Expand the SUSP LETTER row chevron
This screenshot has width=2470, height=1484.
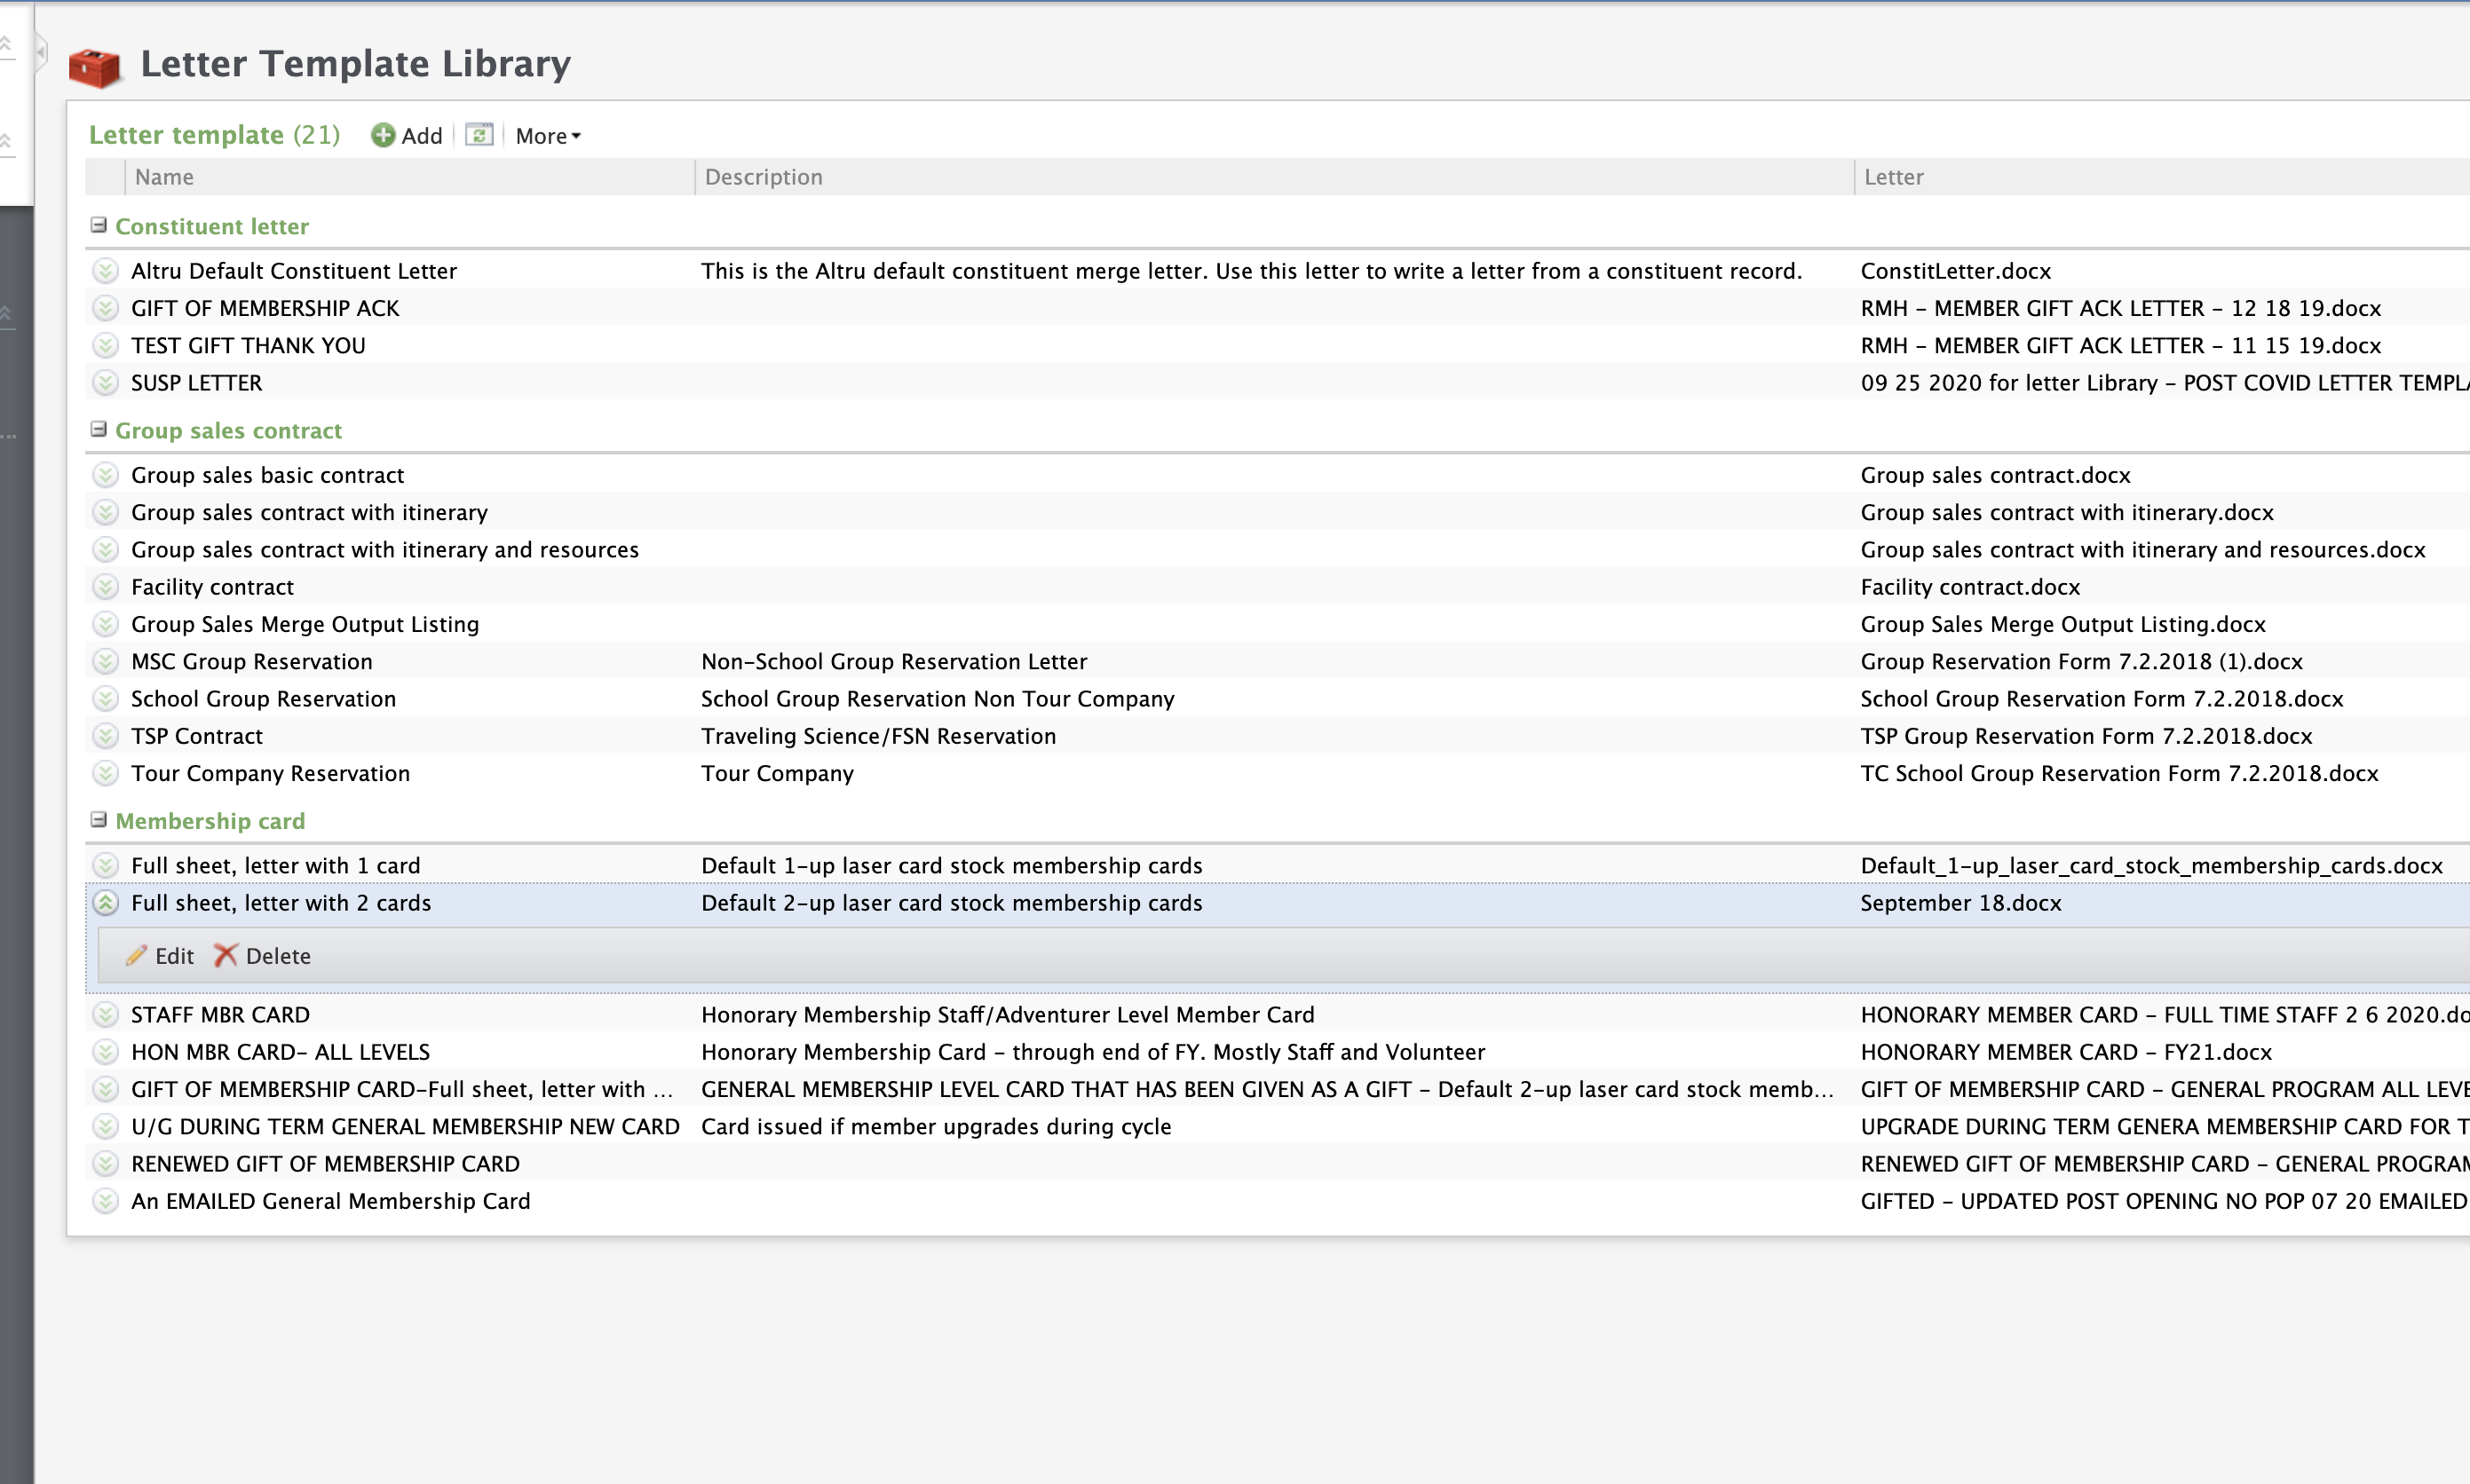[x=105, y=383]
